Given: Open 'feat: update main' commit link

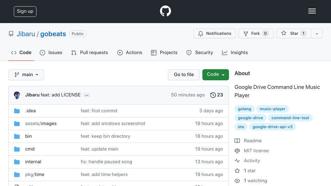Looking at the screenshot, I should 99,149.
